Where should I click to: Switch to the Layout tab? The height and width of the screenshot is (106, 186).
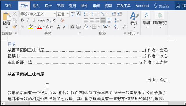click(60, 6)
